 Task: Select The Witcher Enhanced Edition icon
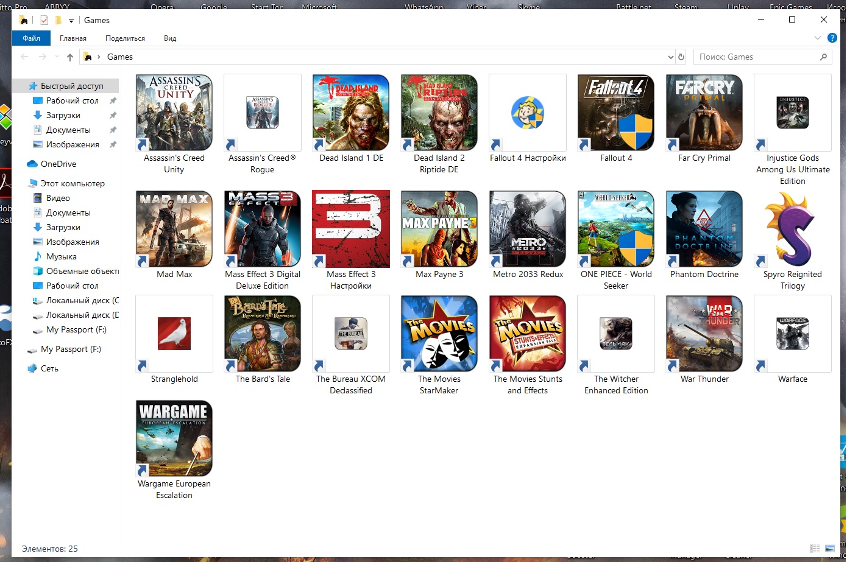616,334
